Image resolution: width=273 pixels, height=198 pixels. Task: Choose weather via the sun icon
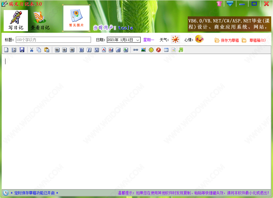click(x=175, y=39)
